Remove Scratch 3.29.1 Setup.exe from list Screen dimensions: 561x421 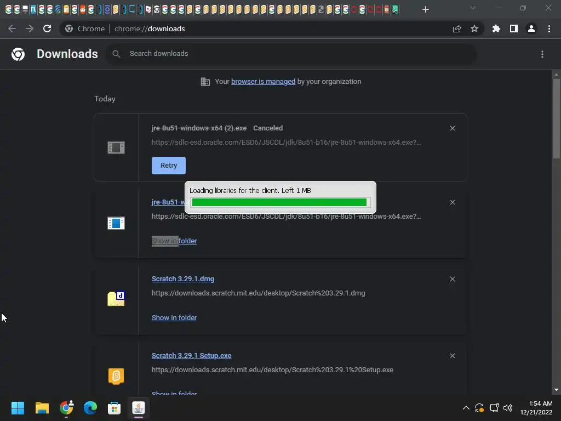pyautogui.click(x=452, y=356)
